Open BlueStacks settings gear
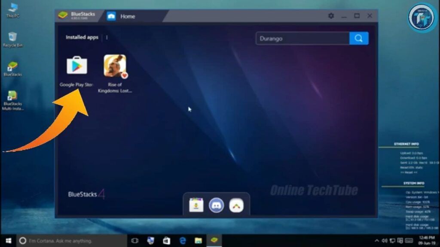Viewport: 440px width, 247px height. [331, 16]
